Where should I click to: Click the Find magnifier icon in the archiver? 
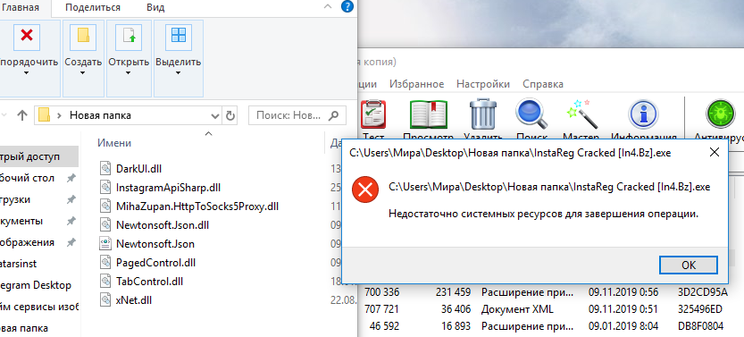[x=531, y=114]
